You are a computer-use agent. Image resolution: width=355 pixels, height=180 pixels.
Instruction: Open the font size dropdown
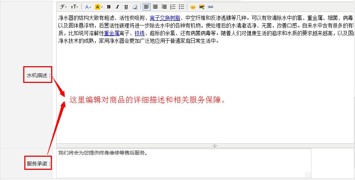[74, 7]
